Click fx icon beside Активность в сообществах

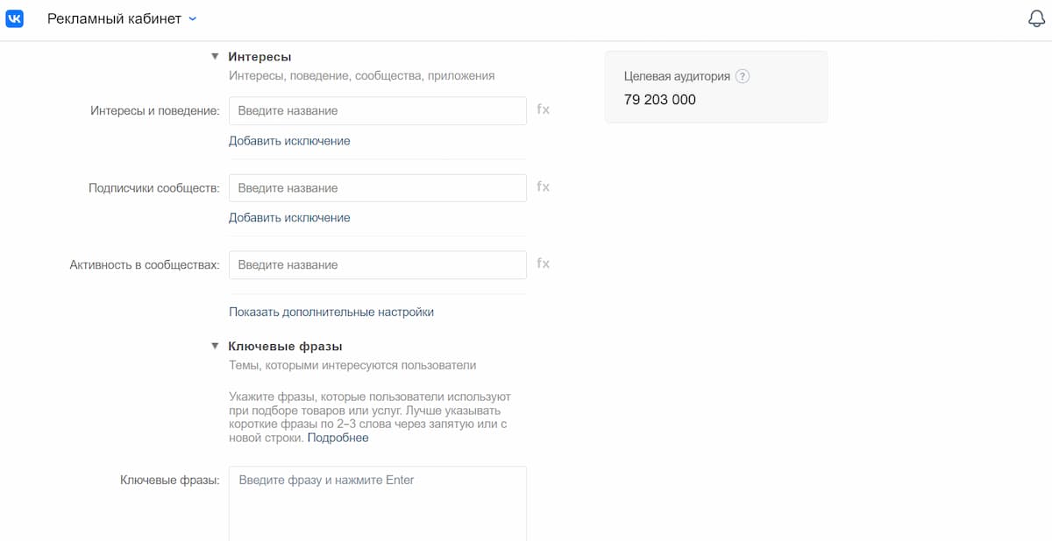pyautogui.click(x=544, y=264)
